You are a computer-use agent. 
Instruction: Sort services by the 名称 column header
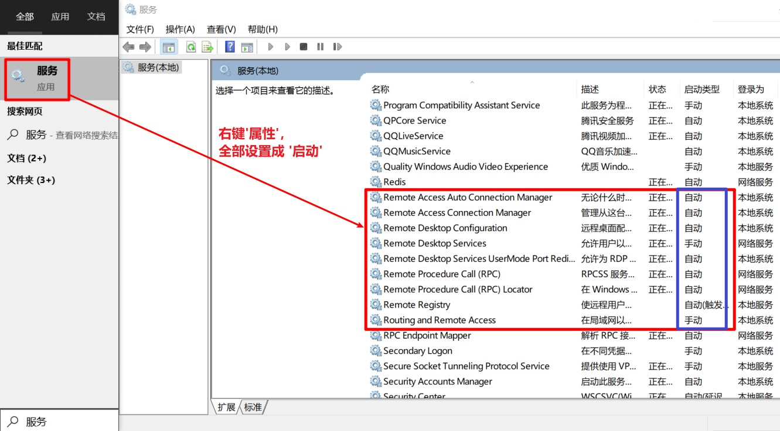[380, 89]
